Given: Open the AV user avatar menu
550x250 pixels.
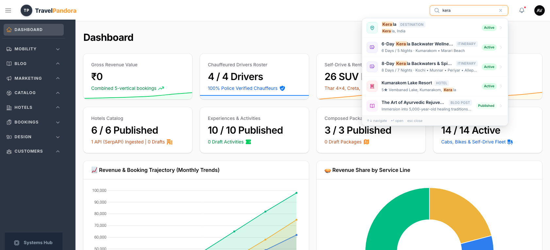Looking at the screenshot, I should (x=540, y=10).
